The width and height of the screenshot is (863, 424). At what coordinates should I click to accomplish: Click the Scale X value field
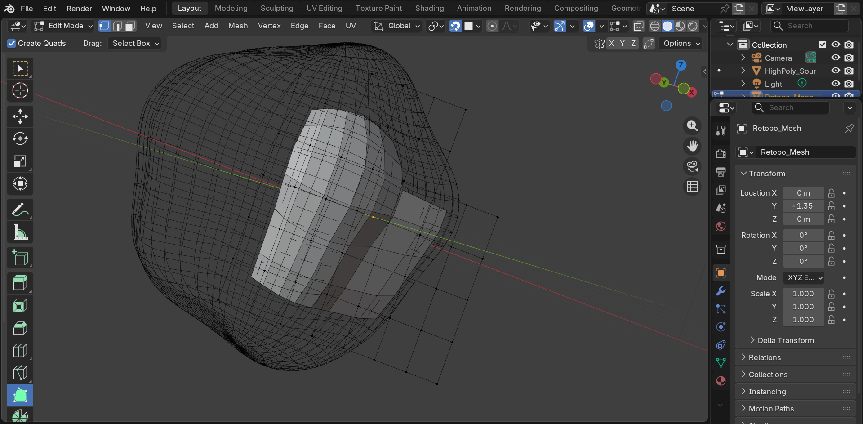[803, 294]
